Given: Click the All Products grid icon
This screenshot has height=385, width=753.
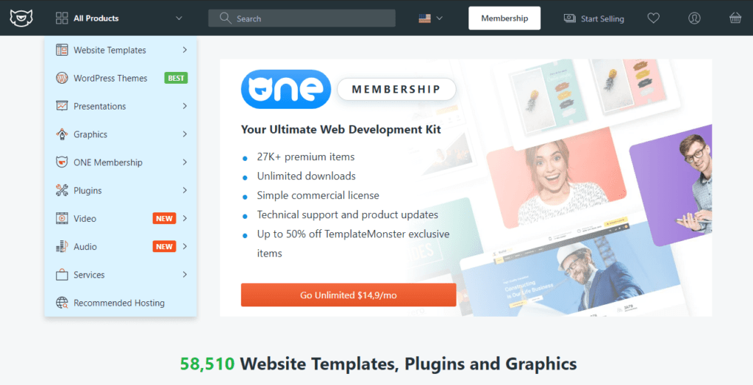Looking at the screenshot, I should coord(62,18).
